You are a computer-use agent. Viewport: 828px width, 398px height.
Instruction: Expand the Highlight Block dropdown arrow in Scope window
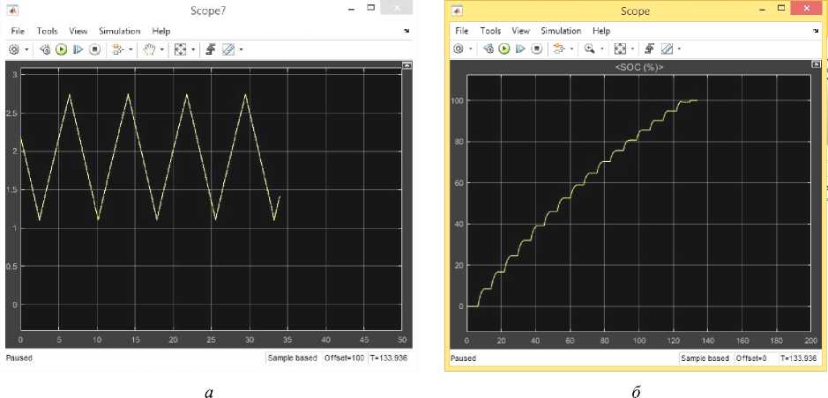(x=571, y=49)
